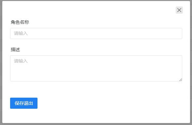Click the 角色名称 label text
This screenshot has width=192, height=125.
coord(20,22)
